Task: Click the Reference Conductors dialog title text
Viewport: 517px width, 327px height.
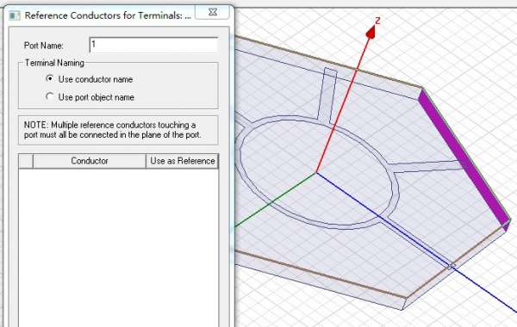Action: coord(108,15)
